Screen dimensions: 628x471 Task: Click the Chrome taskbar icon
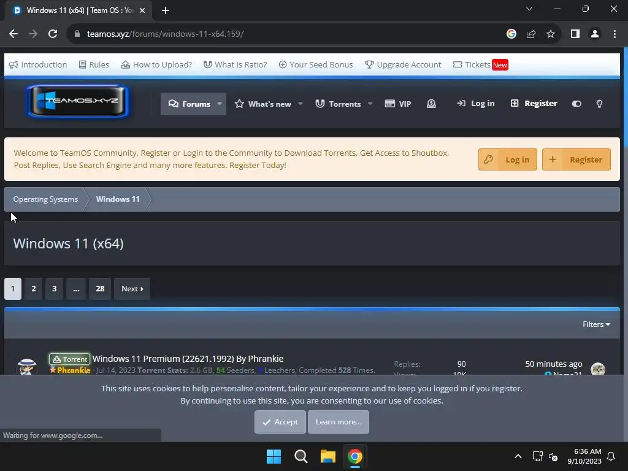pyautogui.click(x=355, y=456)
